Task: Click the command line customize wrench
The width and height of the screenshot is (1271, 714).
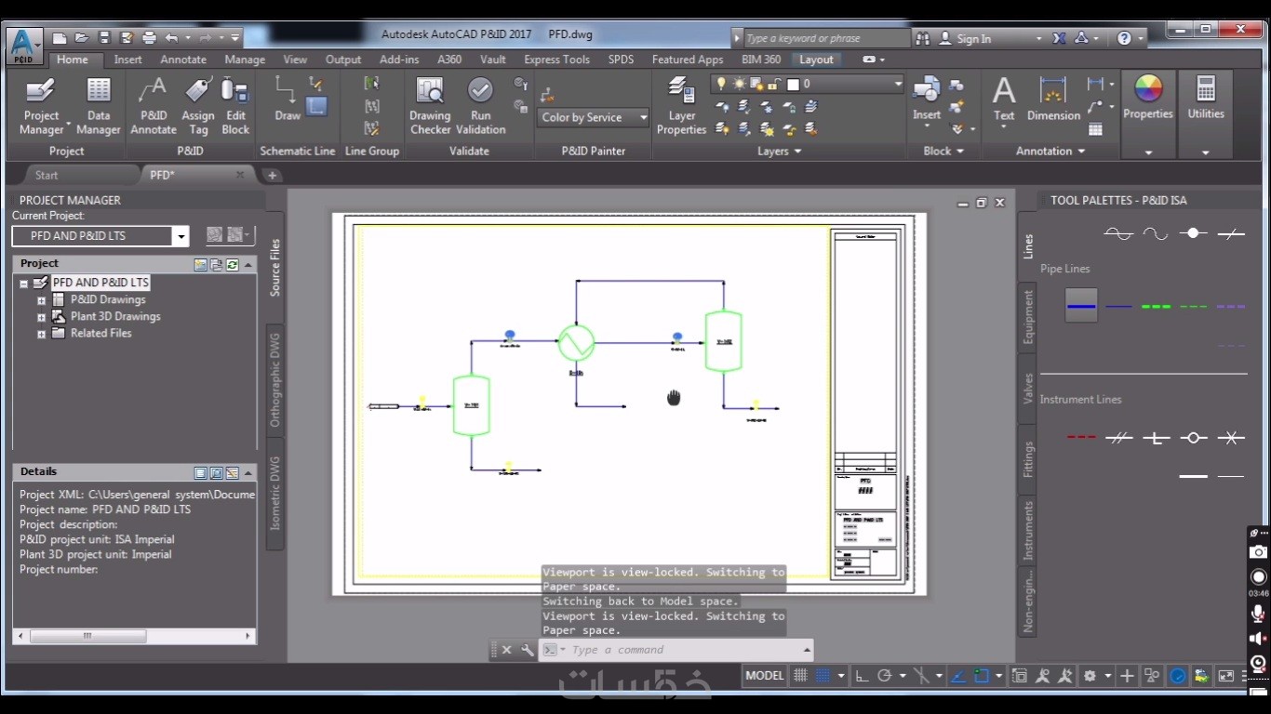Action: click(527, 650)
